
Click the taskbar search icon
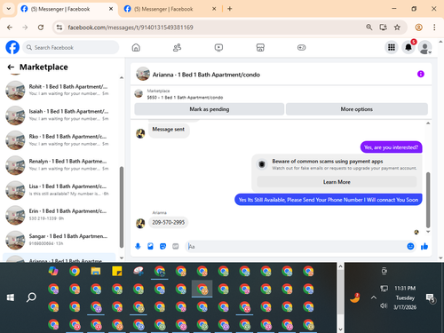[31, 297]
